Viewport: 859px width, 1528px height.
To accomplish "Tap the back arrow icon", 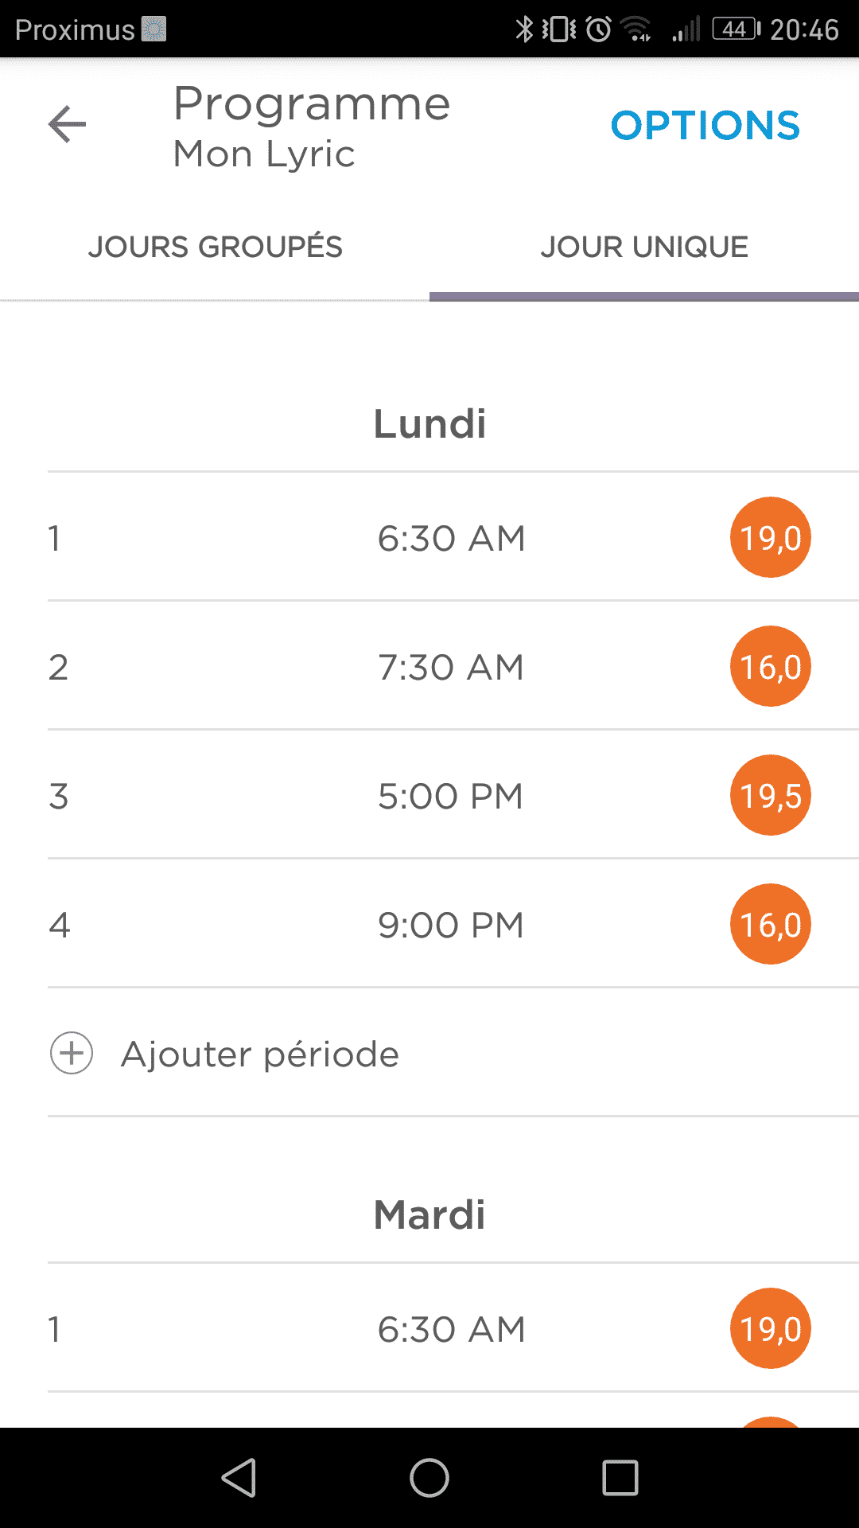I will 67,125.
